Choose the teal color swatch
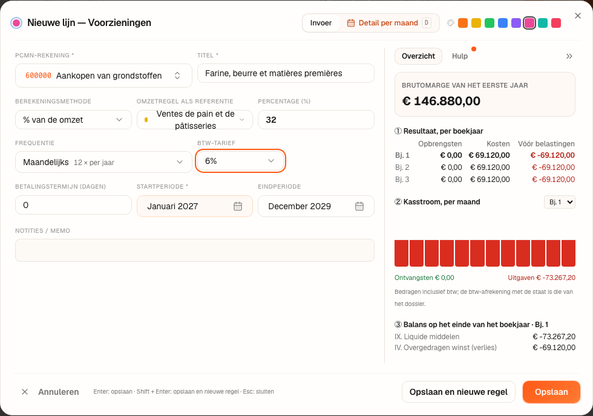Viewport: 593px width, 416px height. (543, 23)
